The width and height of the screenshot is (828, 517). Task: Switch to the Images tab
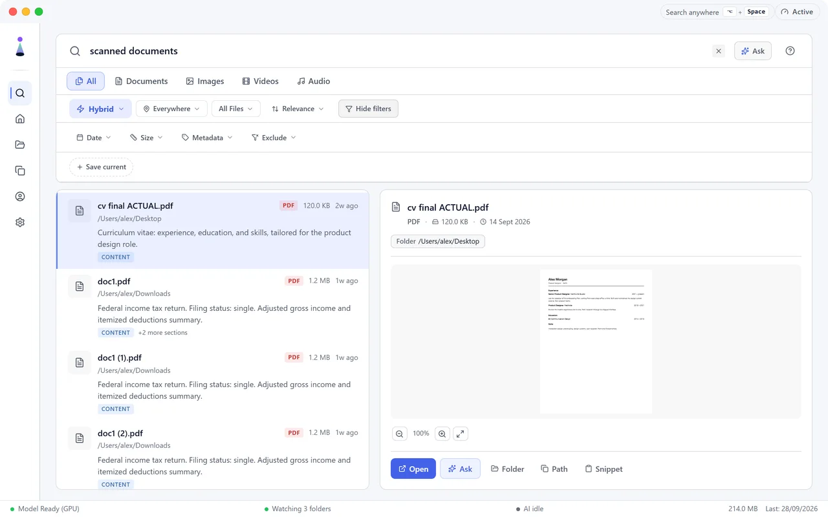point(204,81)
